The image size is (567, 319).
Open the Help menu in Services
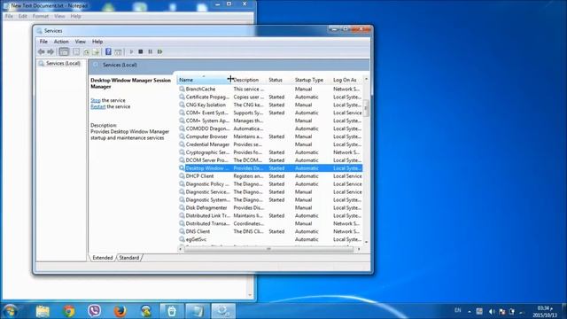point(97,42)
